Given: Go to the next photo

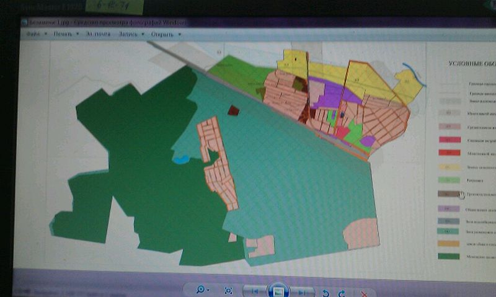Looking at the screenshot, I should pos(302,291).
